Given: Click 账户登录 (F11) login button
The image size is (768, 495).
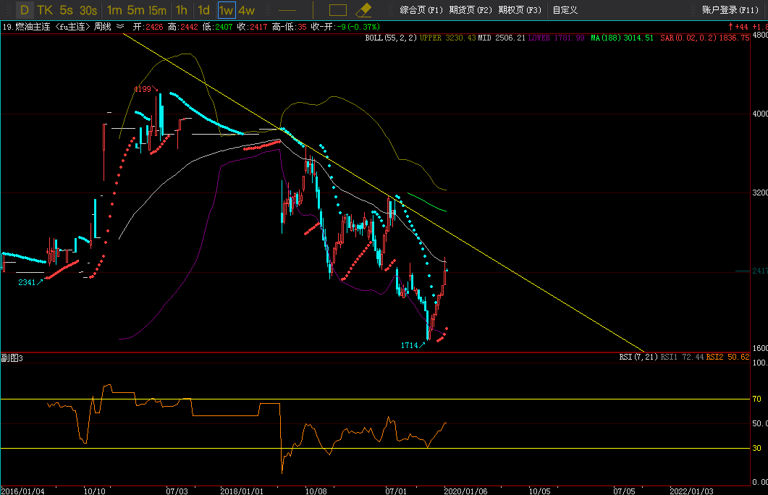Looking at the screenshot, I should coord(730,10).
